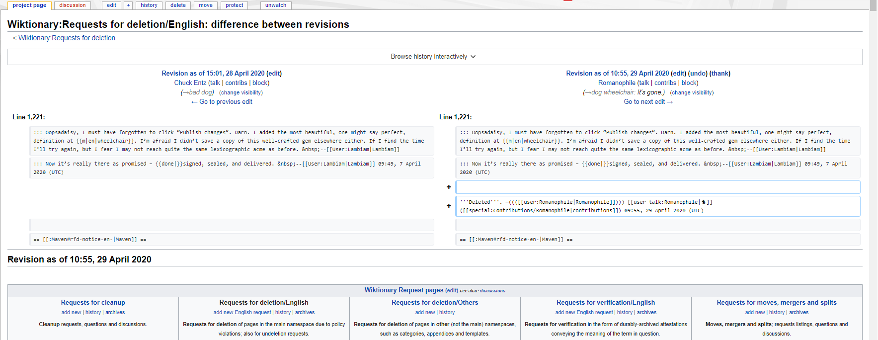Open Romanophile talk page
This screenshot has height=340, width=878.
pyautogui.click(x=644, y=83)
